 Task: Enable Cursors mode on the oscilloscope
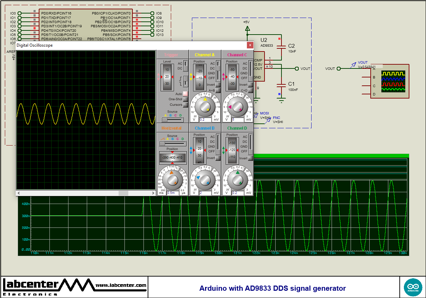pos(186,104)
